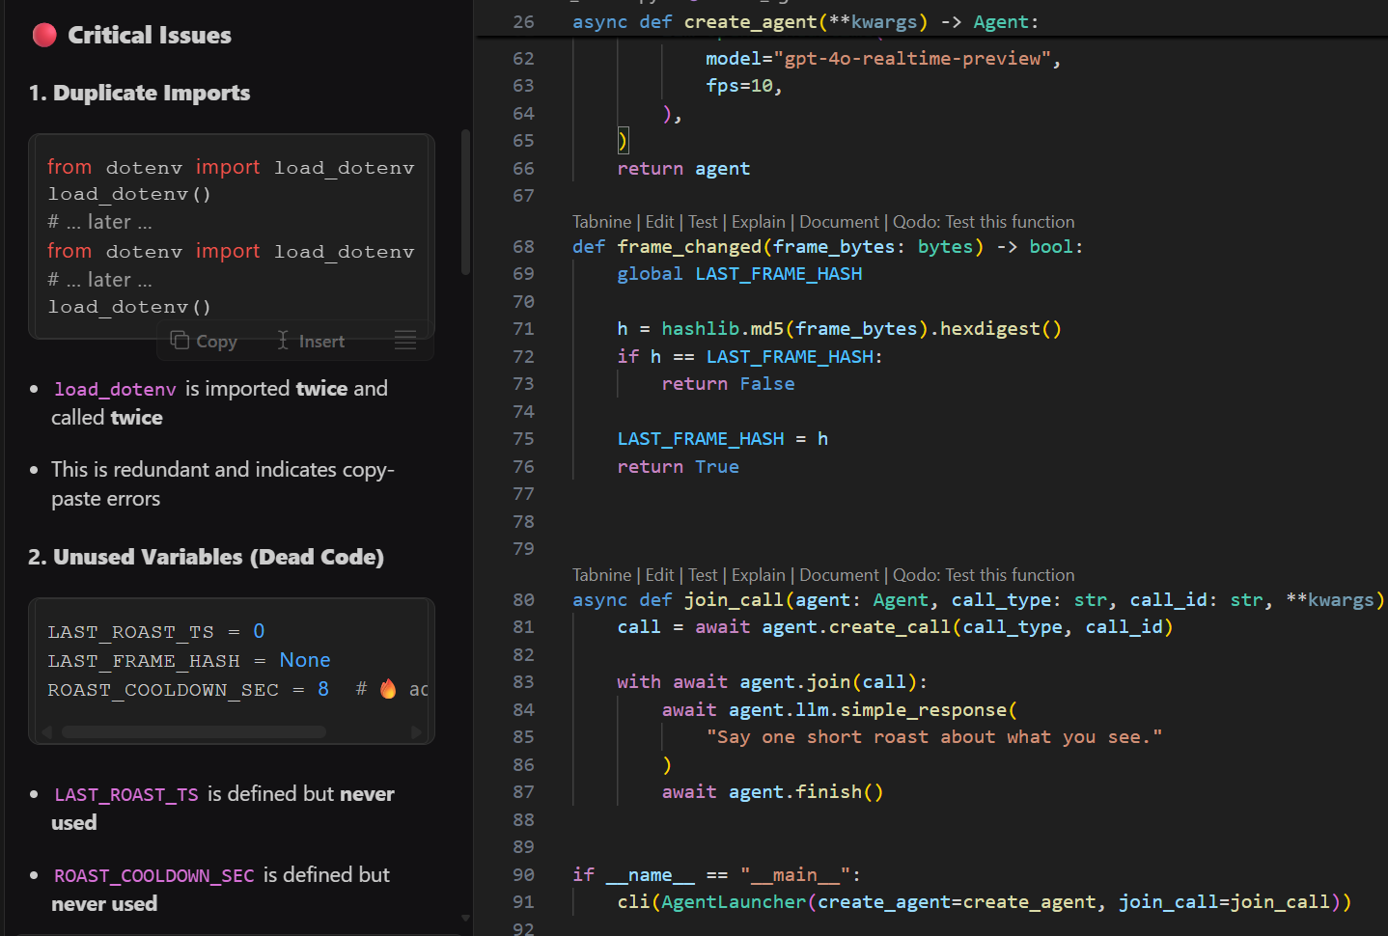Click the left arrow of the snippet scrollbar
Screen dimensions: 1388x936
(x=45, y=732)
